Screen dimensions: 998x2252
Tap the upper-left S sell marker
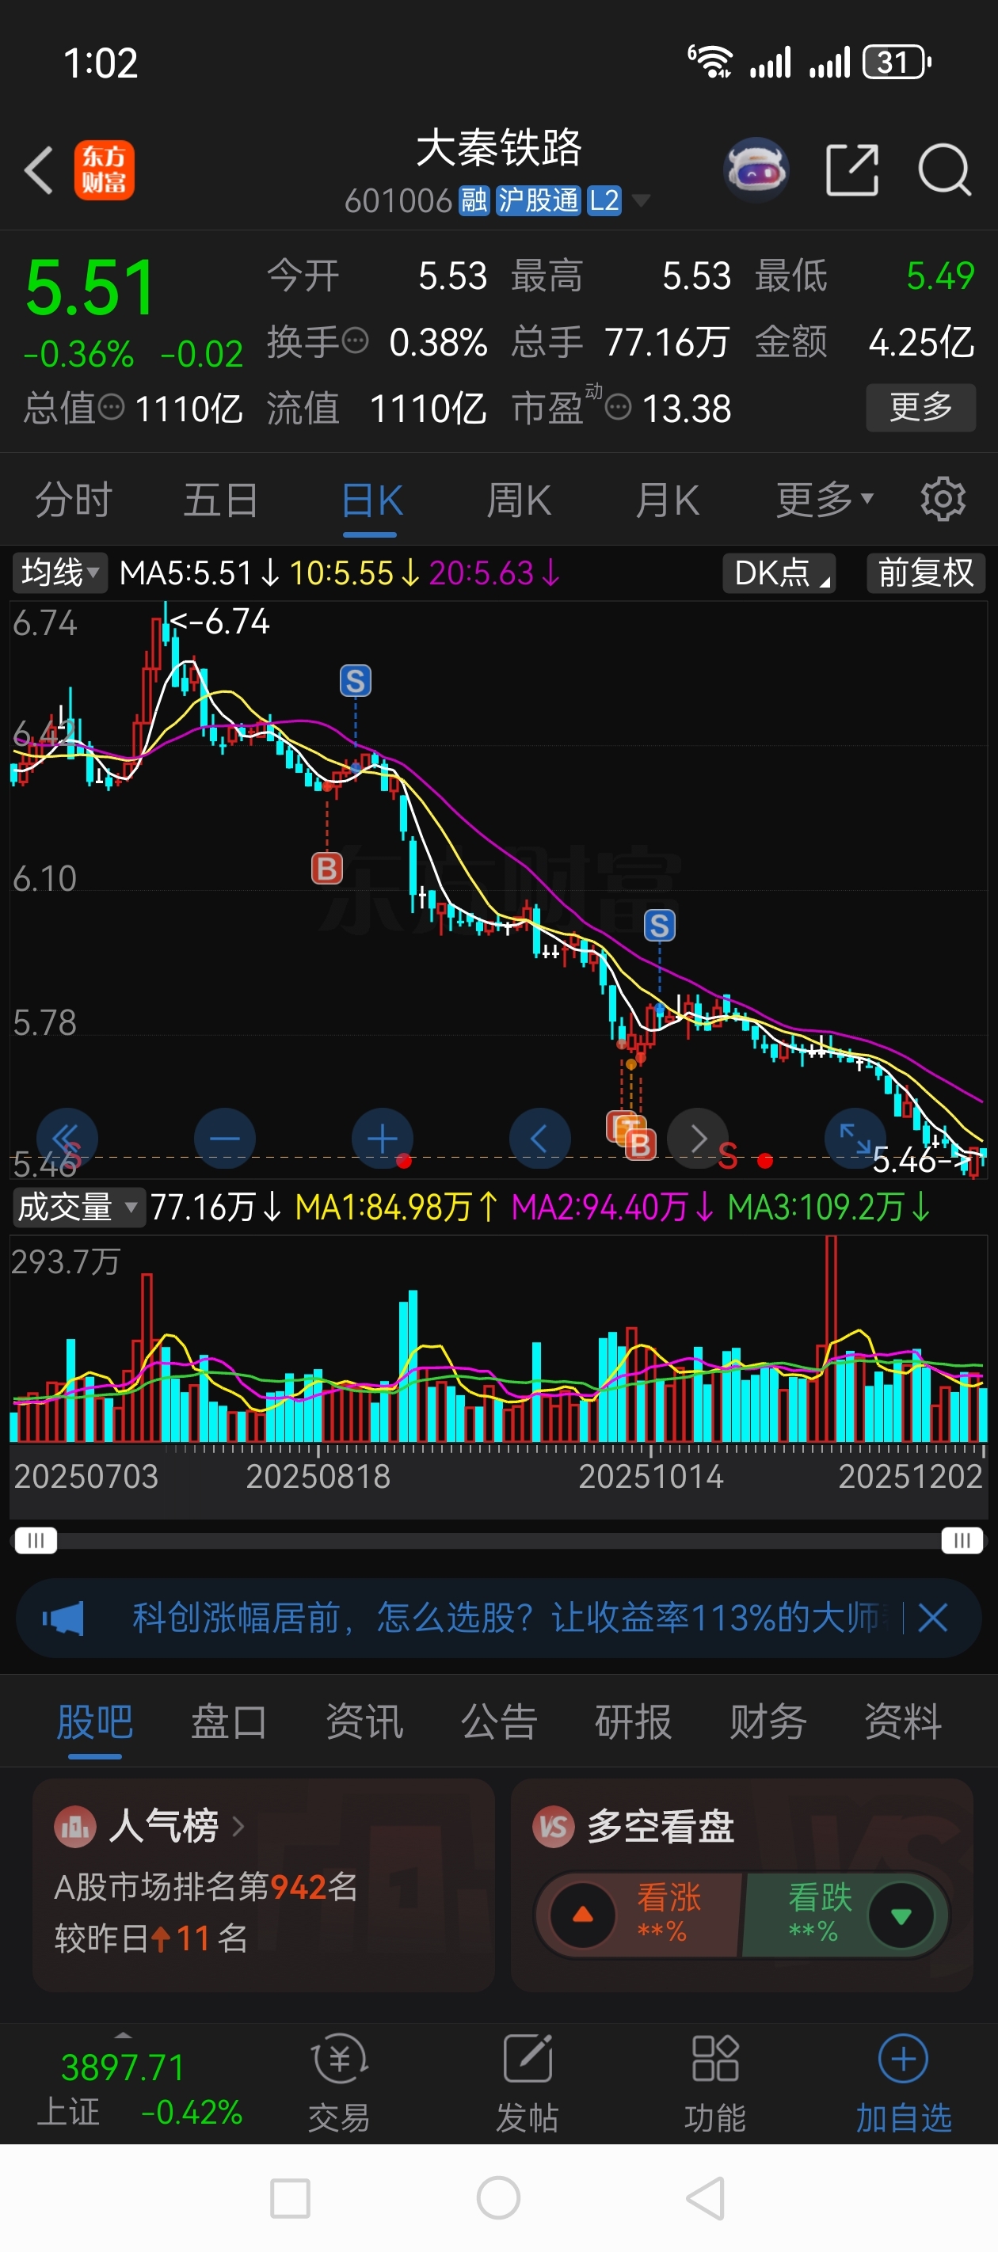(355, 681)
